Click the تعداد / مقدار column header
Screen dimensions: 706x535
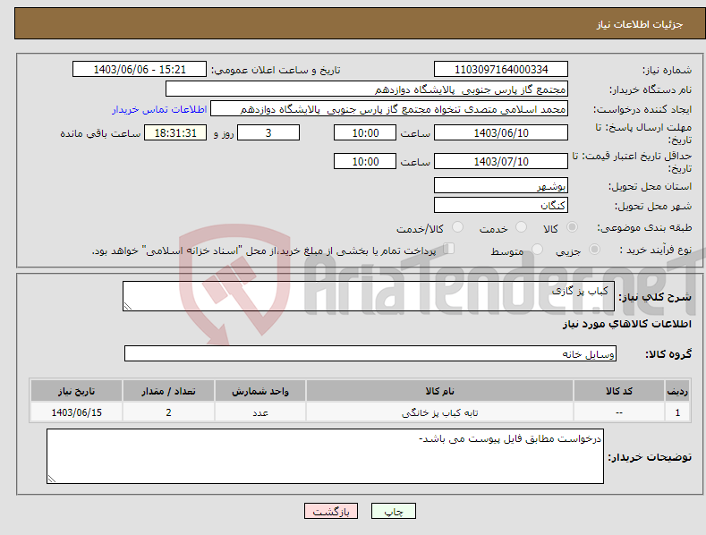pos(168,391)
